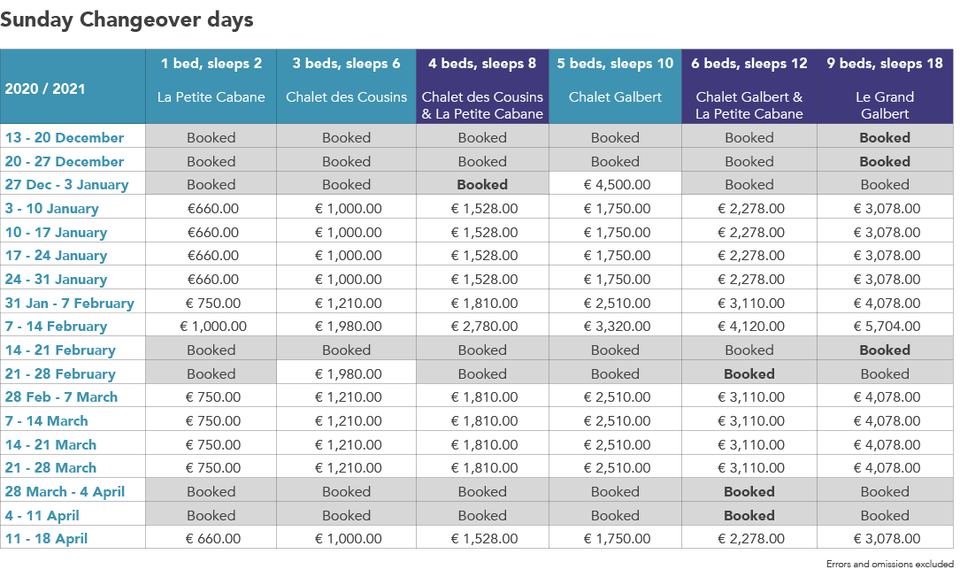Screen dimensions: 960x577
Task: Click the '€ 1,980.00' price in 7 - 14 February row
Action: 349,327
